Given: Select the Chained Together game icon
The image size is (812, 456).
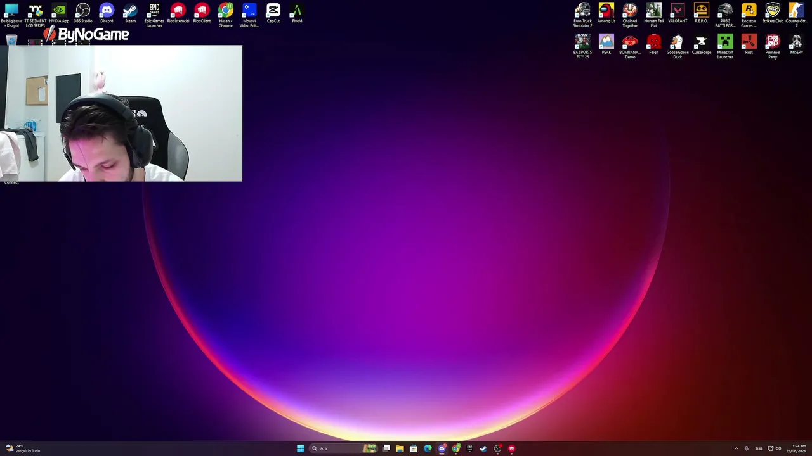Looking at the screenshot, I should (x=630, y=15).
